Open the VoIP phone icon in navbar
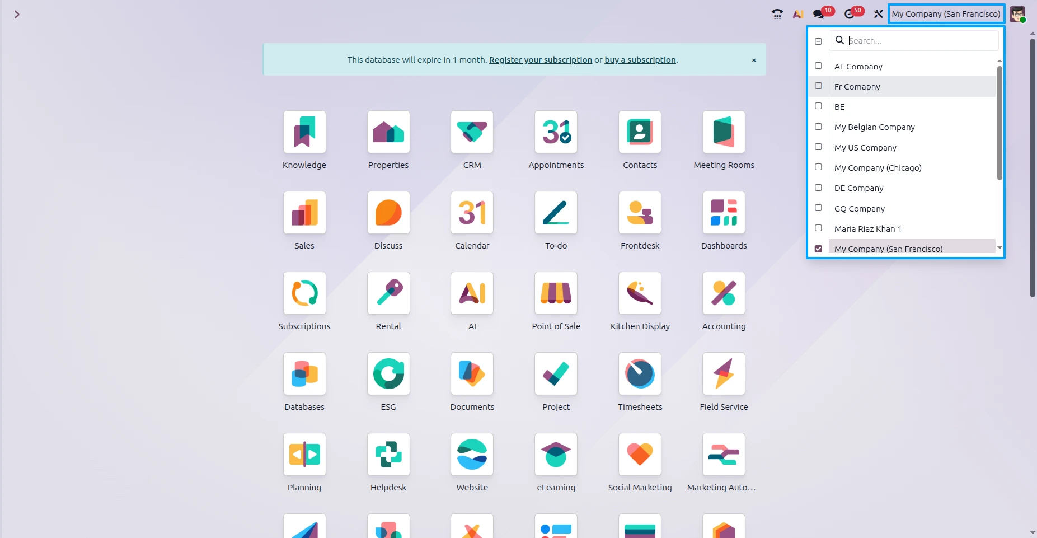The image size is (1037, 538). pyautogui.click(x=777, y=14)
